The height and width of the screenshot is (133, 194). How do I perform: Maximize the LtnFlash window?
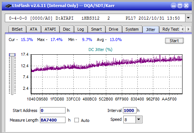(180, 6)
